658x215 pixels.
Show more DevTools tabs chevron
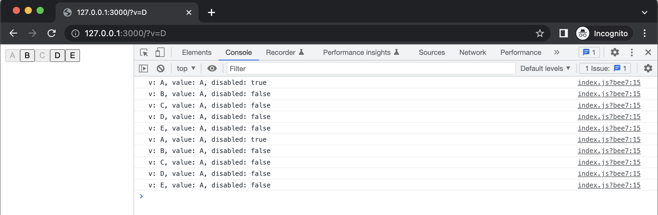(557, 52)
